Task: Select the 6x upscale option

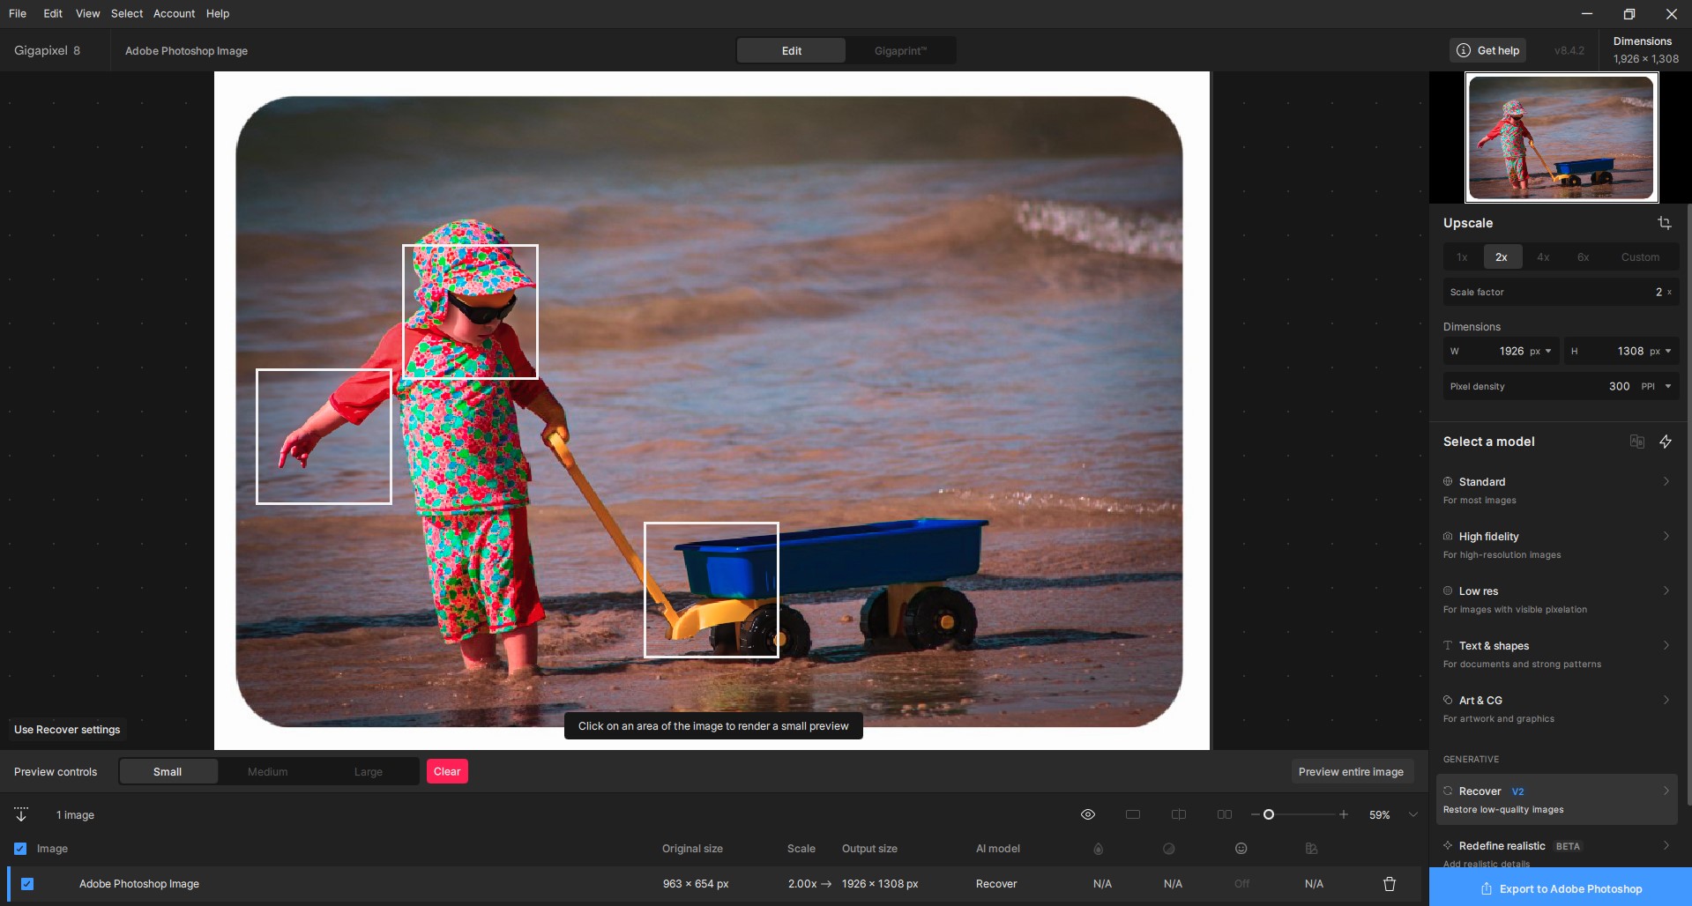Action: [x=1584, y=257]
